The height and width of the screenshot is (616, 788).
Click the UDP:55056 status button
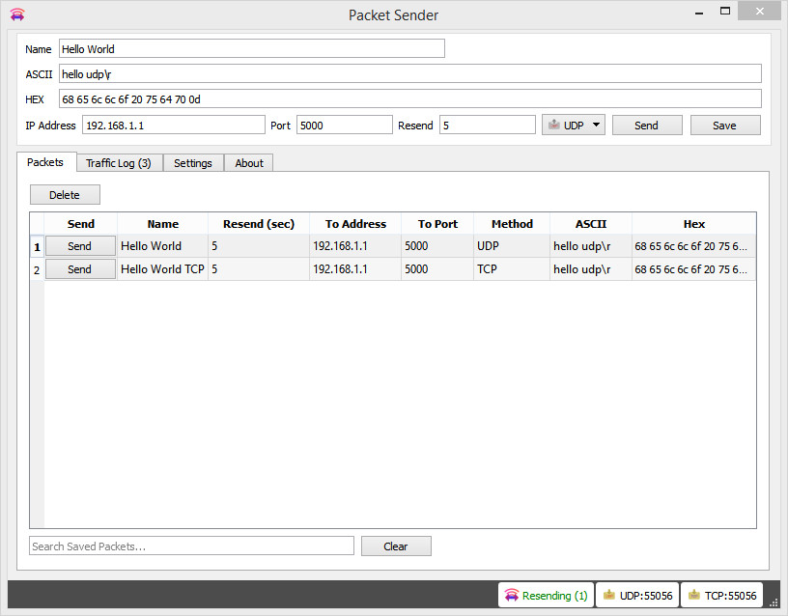tap(637, 595)
